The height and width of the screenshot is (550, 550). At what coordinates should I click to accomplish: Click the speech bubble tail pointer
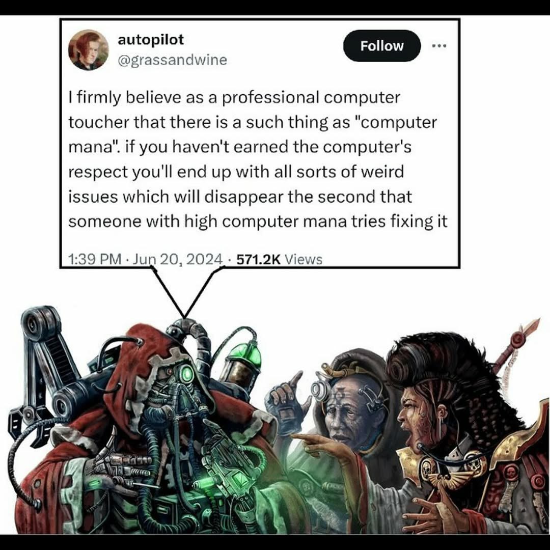click(184, 292)
